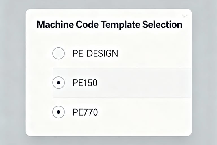Click the PE150 option label text
Screen dimensions: 217x145
[x=85, y=83]
